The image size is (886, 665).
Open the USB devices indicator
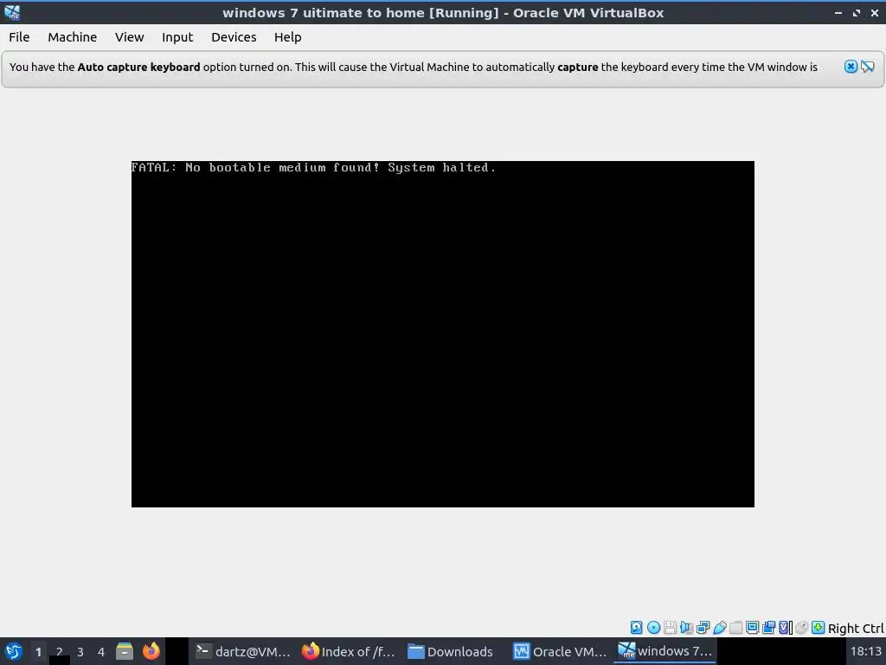click(x=719, y=627)
